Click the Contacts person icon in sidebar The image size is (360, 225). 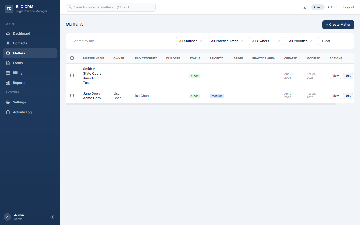pos(8,43)
